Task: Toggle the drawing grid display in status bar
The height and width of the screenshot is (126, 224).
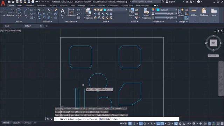Action: coord(130,124)
